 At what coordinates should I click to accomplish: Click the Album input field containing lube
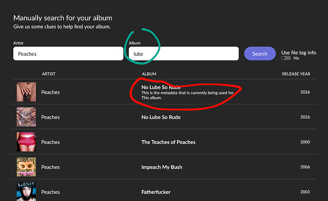click(x=183, y=54)
